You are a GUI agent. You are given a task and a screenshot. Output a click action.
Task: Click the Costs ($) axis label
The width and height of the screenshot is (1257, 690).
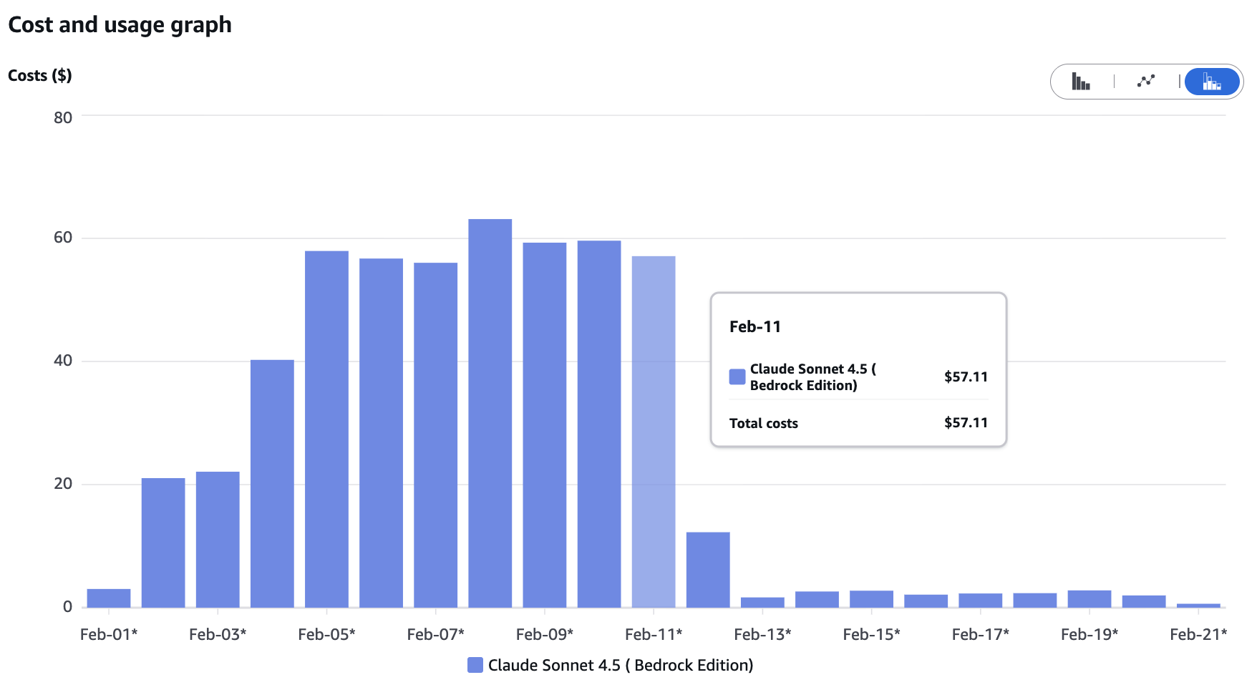click(x=40, y=74)
